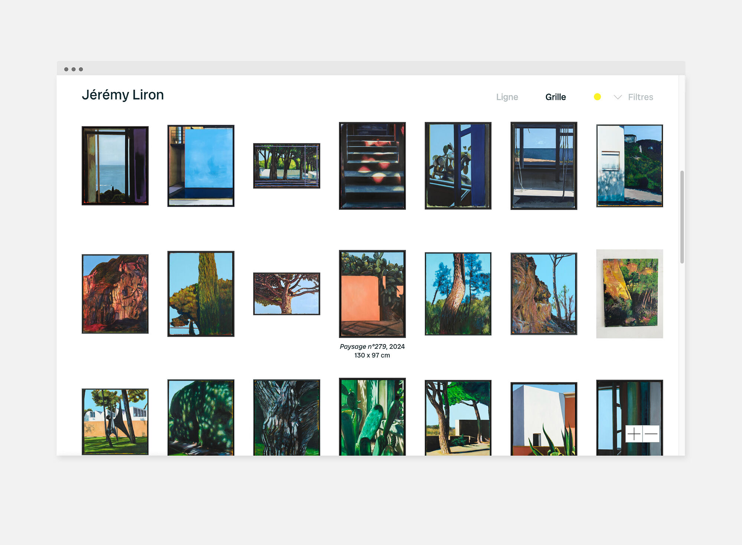The height and width of the screenshot is (545, 742).
Task: Open the blue wall building painting
Action: click(x=200, y=166)
